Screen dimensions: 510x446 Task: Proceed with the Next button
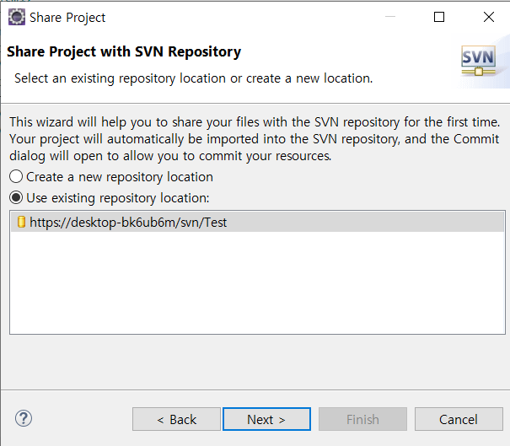pyautogui.click(x=266, y=419)
